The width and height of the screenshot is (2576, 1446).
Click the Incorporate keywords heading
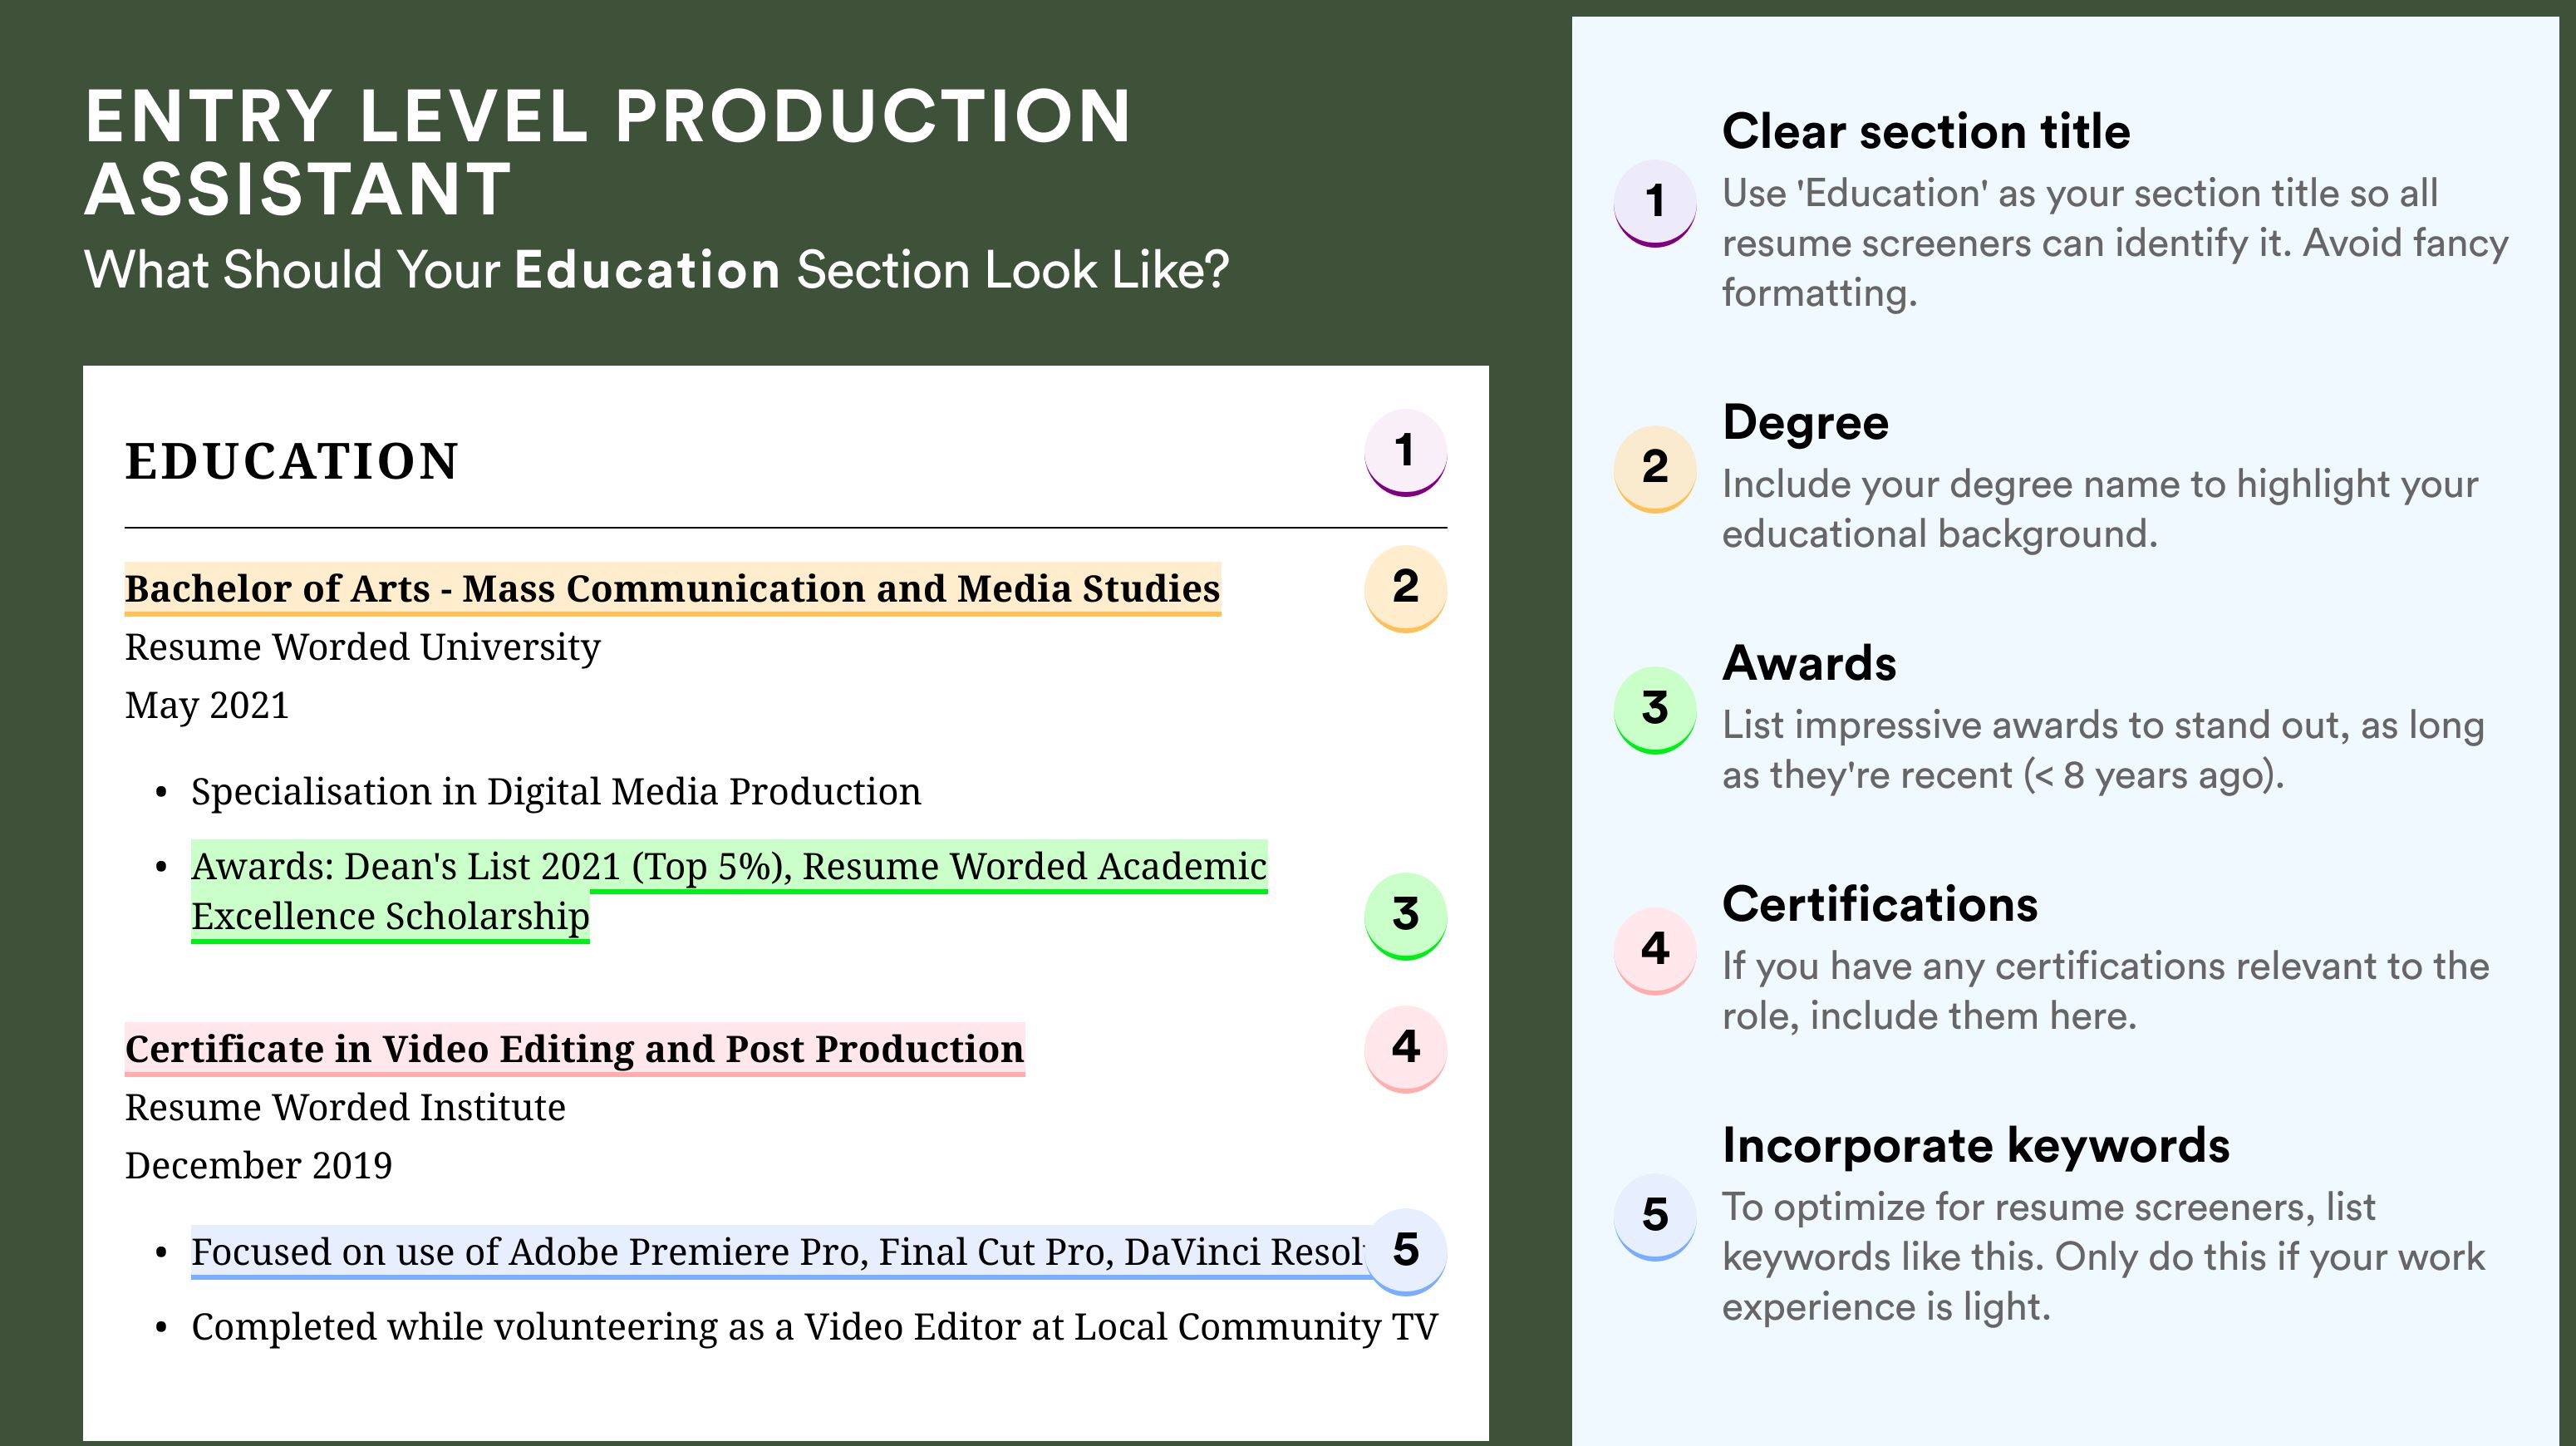(x=1975, y=1145)
